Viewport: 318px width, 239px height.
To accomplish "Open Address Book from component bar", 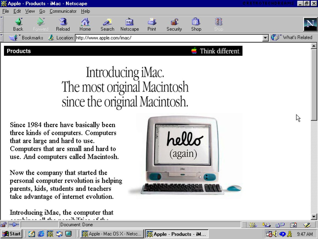I will click(293, 225).
